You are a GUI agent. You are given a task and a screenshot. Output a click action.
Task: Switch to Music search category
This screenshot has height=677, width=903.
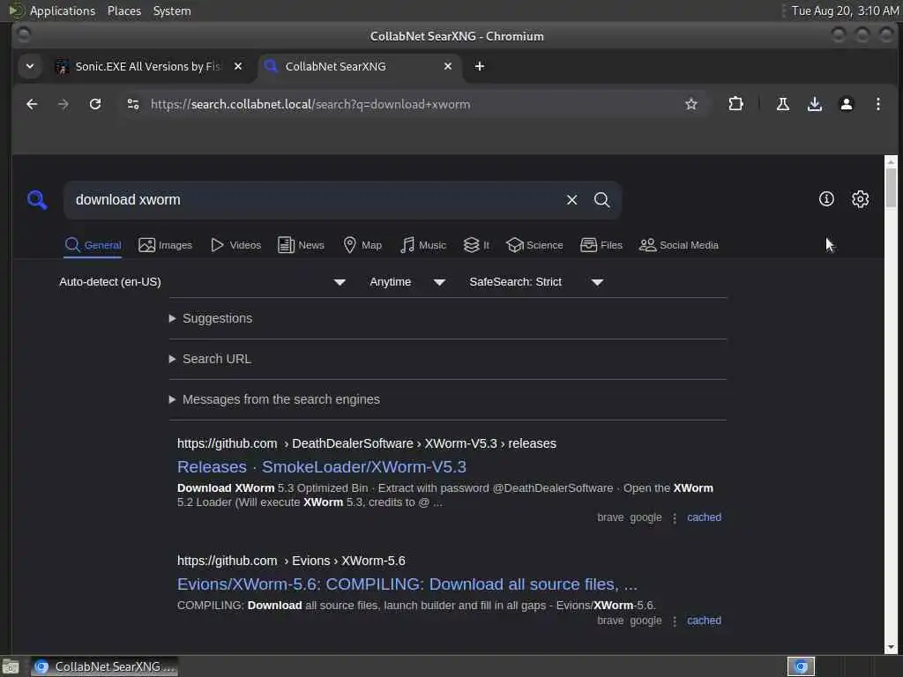tap(423, 245)
